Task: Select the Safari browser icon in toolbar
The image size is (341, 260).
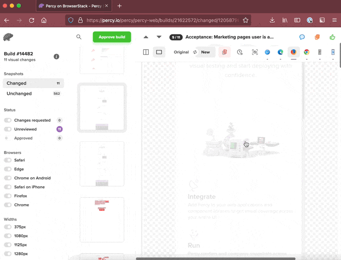Action: click(267, 52)
